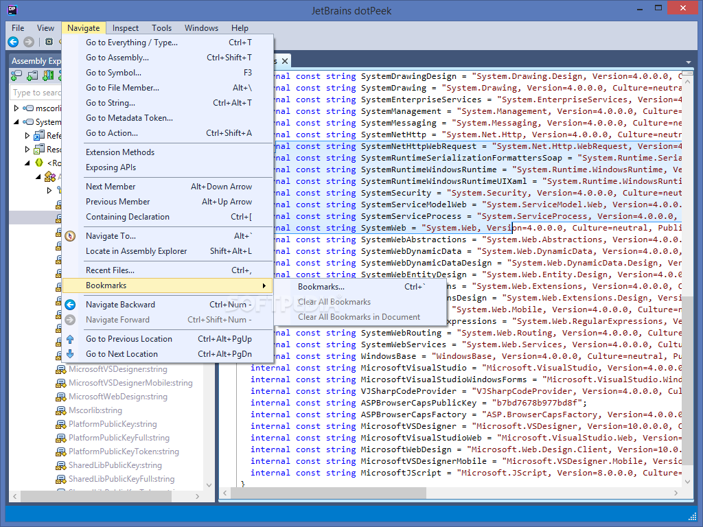Click the References folder icon in the tree

coord(39,135)
